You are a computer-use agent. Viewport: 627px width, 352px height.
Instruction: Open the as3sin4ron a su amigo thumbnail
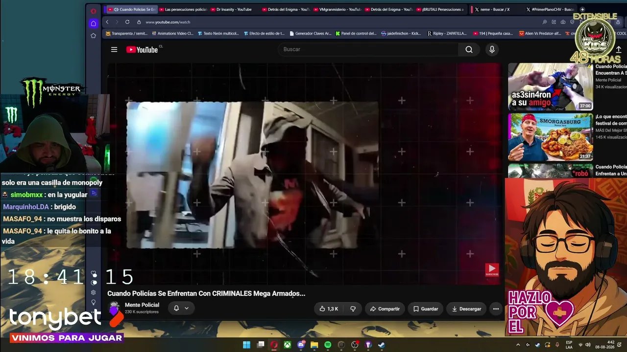coord(550,87)
